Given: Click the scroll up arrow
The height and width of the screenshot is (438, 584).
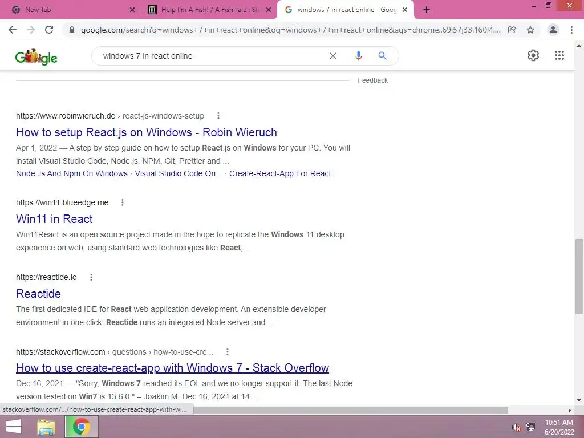Looking at the screenshot, I should coord(579,46).
